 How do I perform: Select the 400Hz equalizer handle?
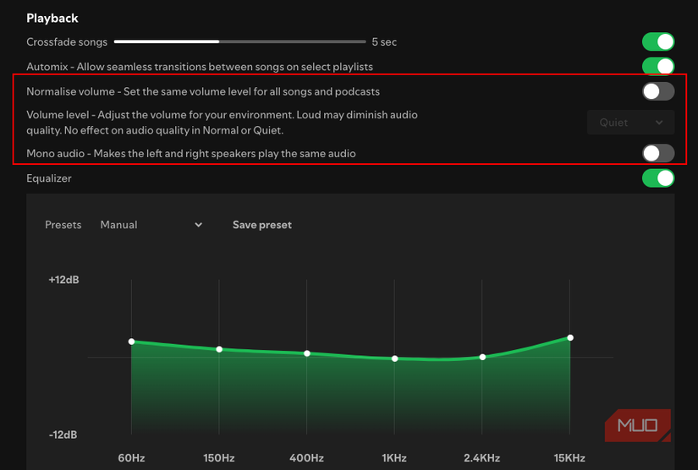click(307, 353)
